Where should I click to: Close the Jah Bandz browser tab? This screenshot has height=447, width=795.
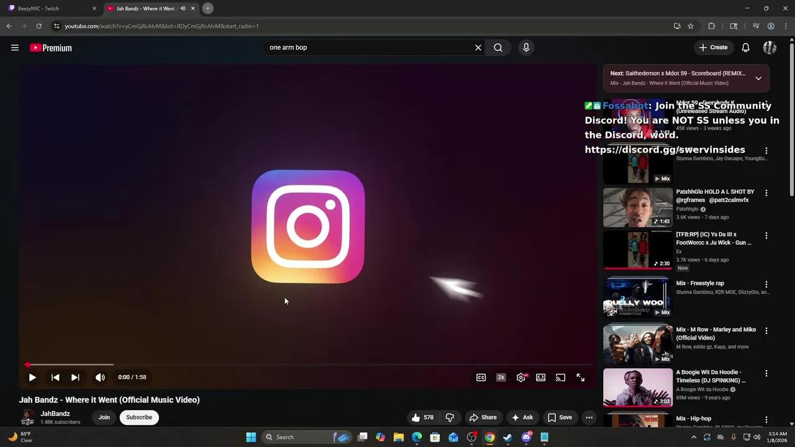(193, 9)
